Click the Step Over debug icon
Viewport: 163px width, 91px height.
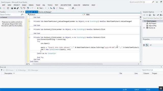point(54,8)
